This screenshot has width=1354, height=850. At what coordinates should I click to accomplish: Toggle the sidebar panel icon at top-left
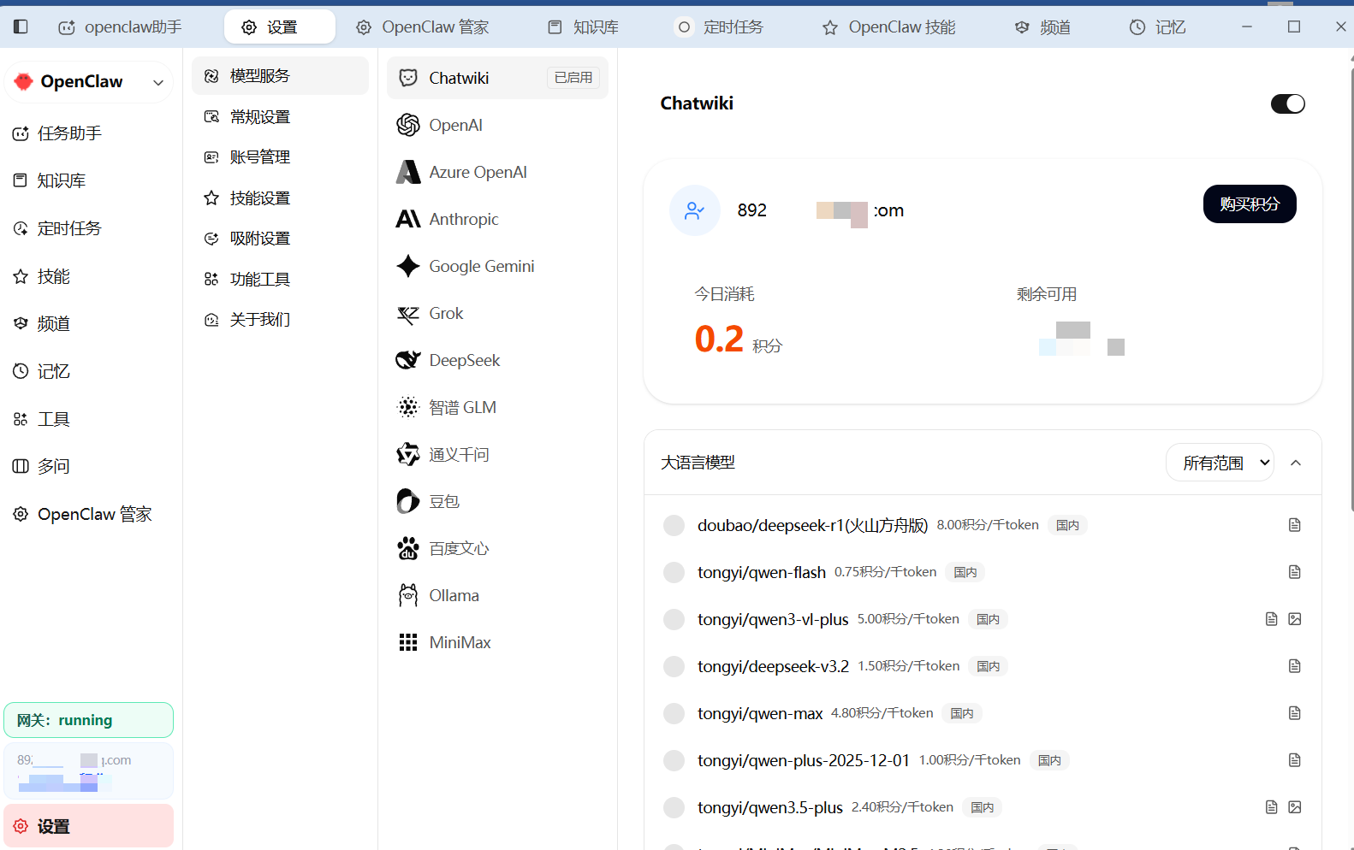21,27
